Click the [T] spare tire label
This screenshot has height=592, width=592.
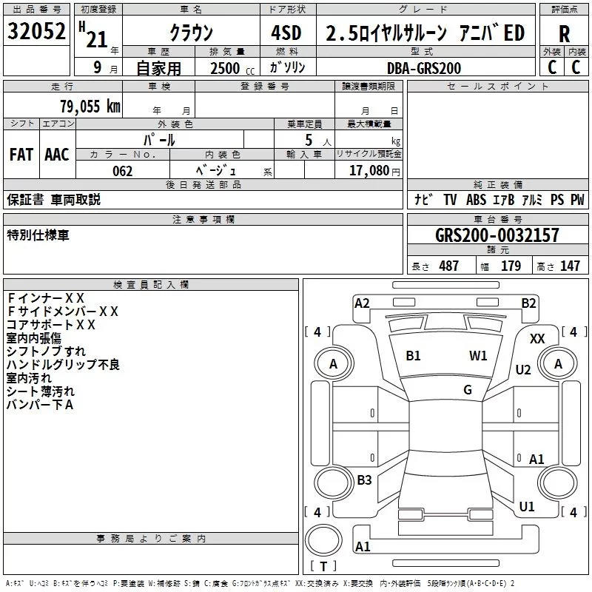coord(323,567)
